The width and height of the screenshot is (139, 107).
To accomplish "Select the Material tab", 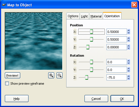I will pyautogui.click(x=96, y=16).
